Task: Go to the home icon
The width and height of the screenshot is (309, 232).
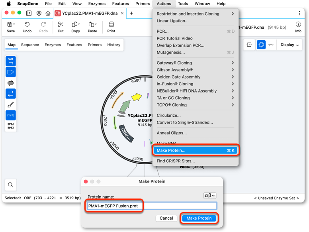Action: (48, 13)
